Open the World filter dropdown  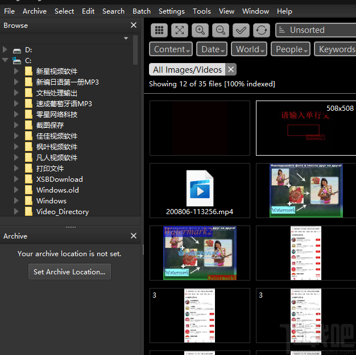tap(249, 49)
